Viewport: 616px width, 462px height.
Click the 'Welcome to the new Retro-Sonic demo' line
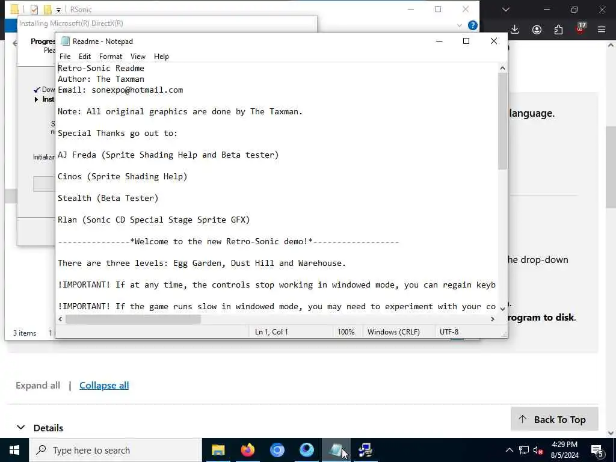pyautogui.click(x=228, y=241)
